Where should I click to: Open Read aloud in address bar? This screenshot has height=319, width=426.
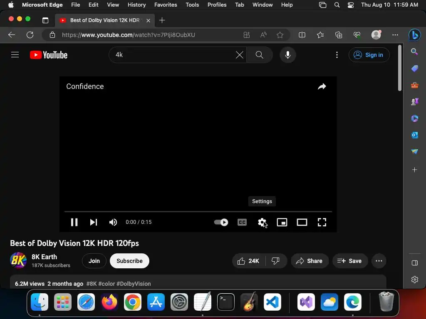tap(263, 35)
